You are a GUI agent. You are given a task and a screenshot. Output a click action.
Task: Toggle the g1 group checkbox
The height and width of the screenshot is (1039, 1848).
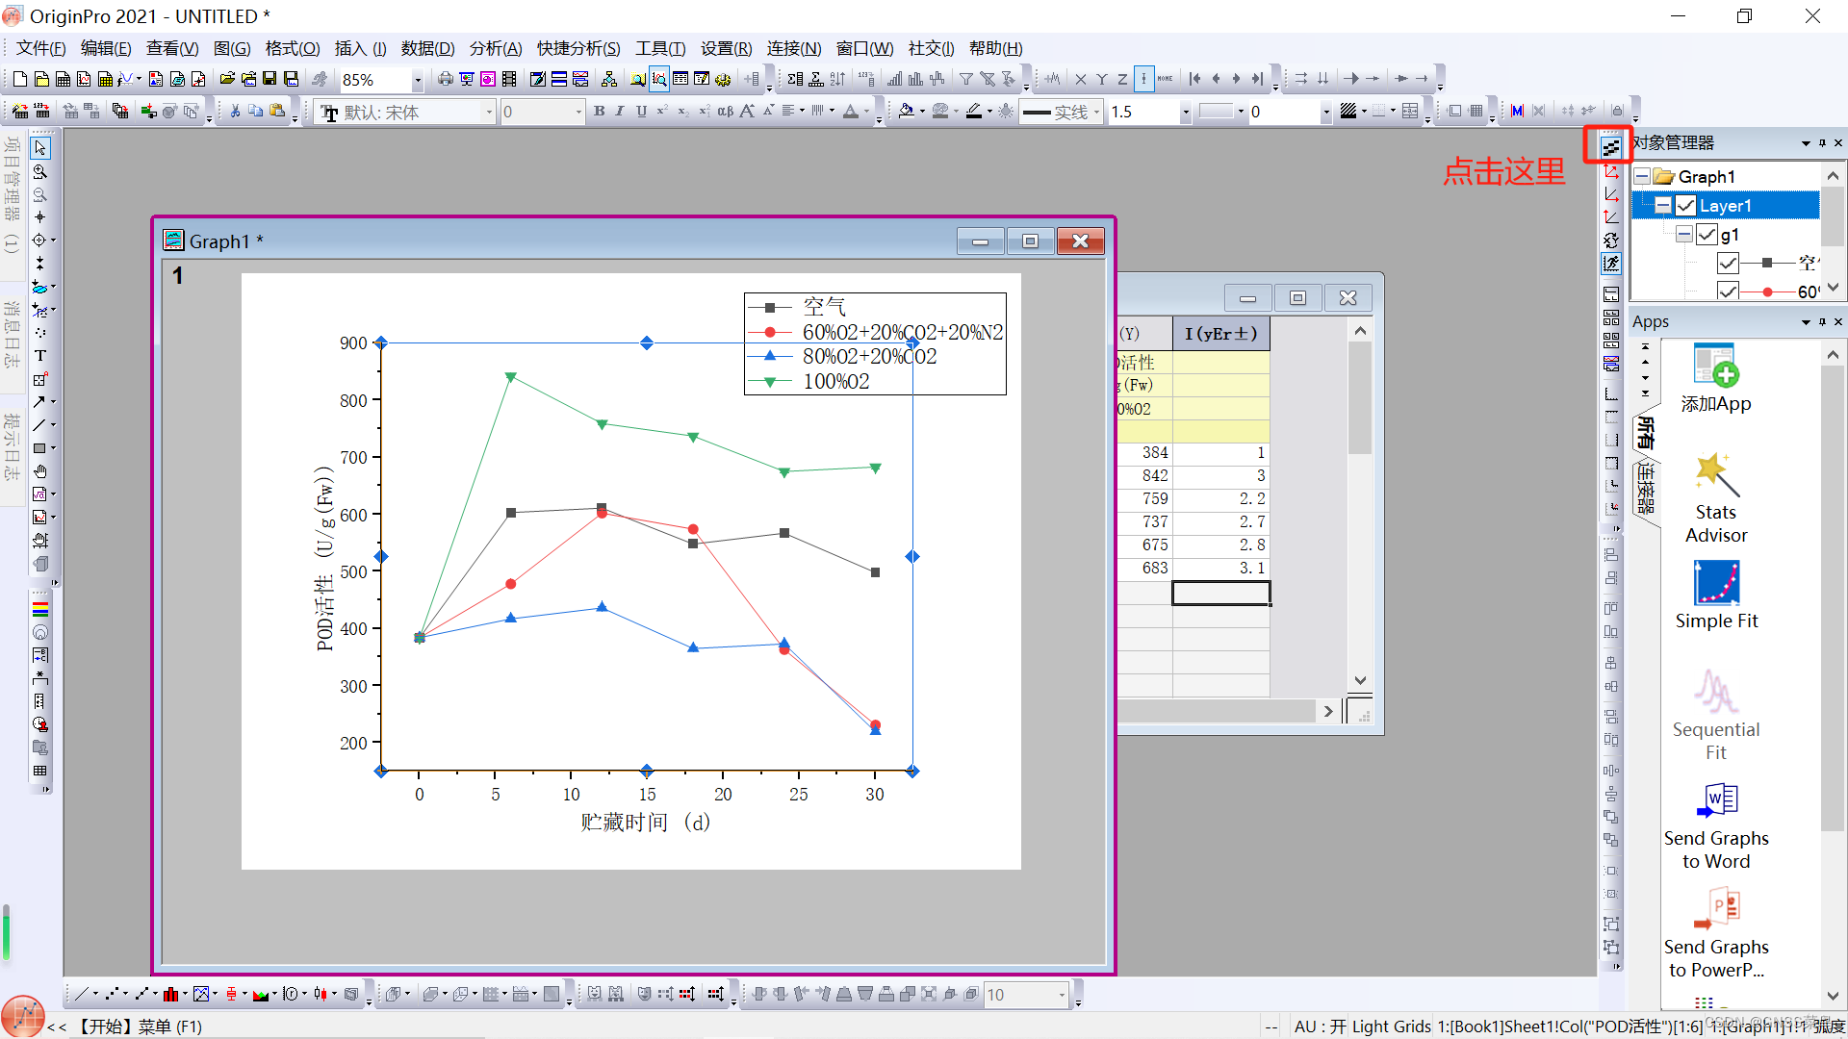tap(1707, 235)
